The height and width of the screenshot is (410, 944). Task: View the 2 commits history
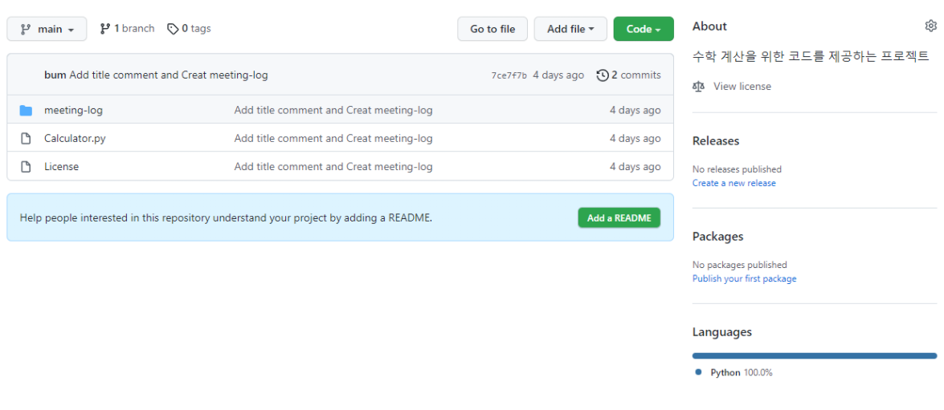(628, 75)
